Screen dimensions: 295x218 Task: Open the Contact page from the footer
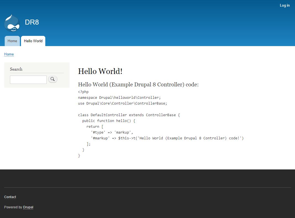10,197
